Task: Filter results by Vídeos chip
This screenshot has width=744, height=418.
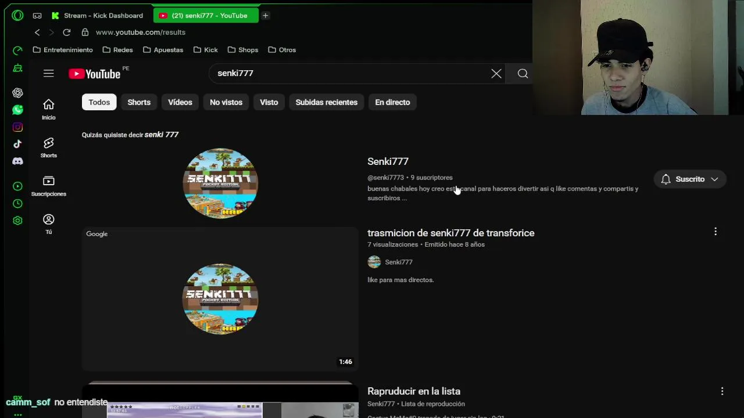Action: (x=180, y=102)
